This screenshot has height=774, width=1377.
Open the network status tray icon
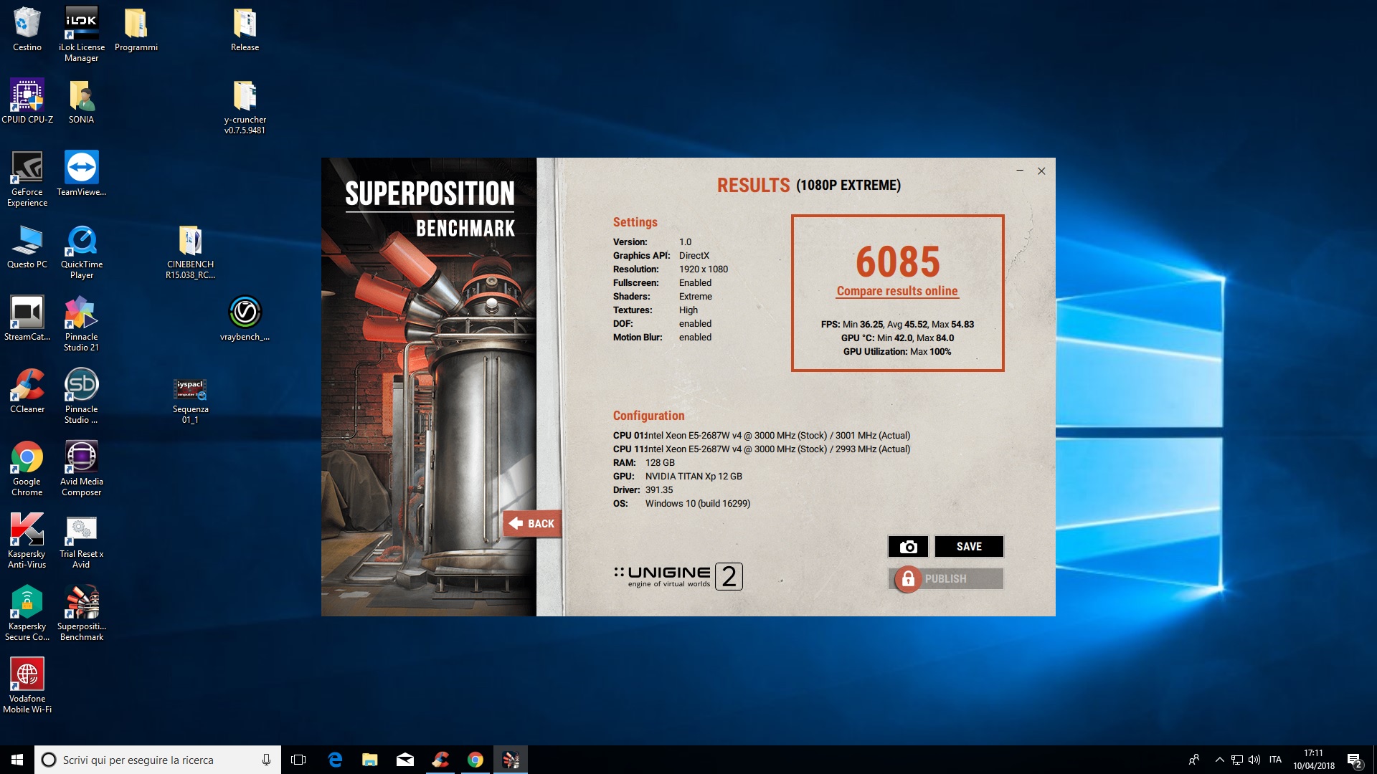pyautogui.click(x=1237, y=760)
